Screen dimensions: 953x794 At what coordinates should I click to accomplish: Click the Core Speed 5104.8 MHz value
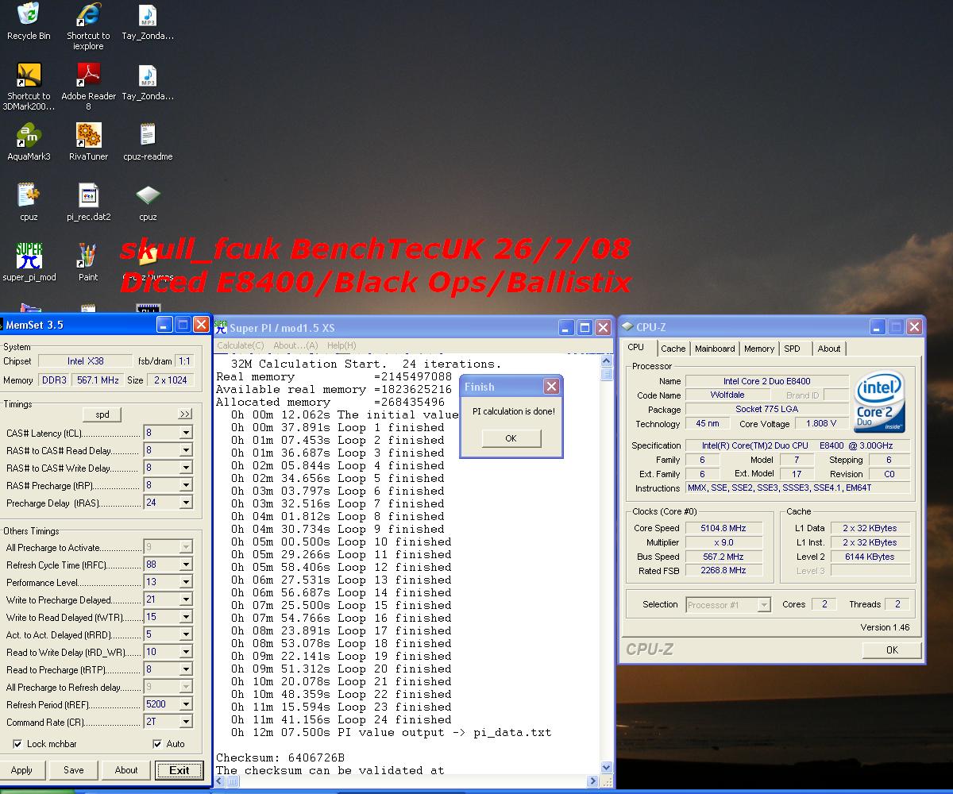pyautogui.click(x=723, y=528)
